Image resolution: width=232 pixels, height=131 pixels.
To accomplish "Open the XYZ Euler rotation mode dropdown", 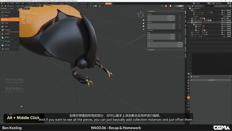I will click(x=165, y=31).
